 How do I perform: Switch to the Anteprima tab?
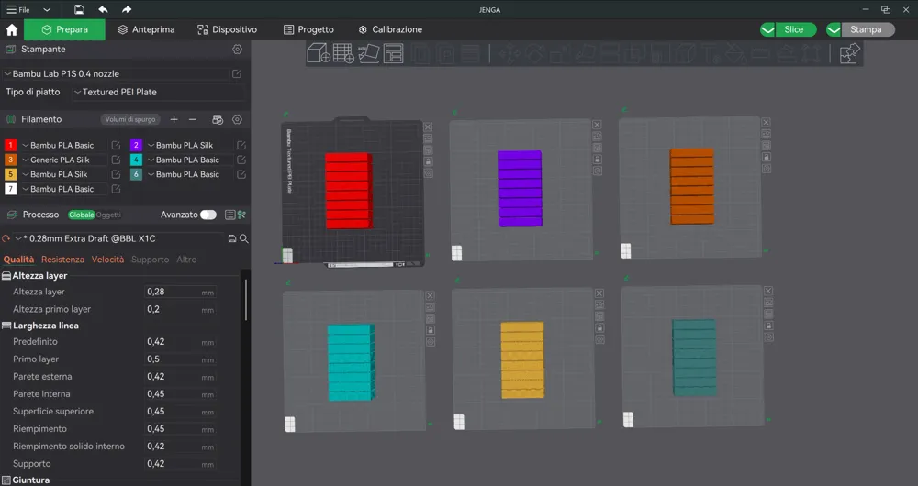tap(146, 30)
